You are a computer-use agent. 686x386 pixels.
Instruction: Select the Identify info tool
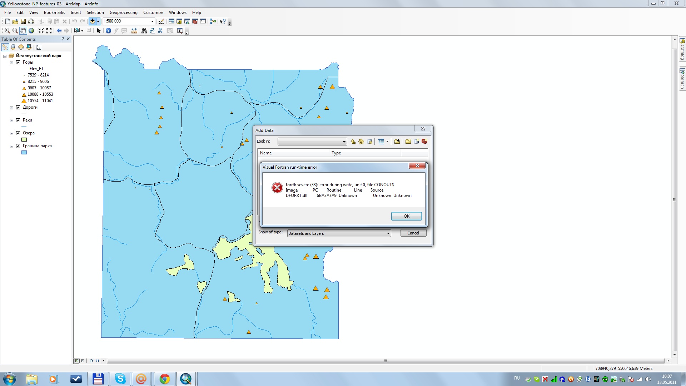click(x=108, y=31)
